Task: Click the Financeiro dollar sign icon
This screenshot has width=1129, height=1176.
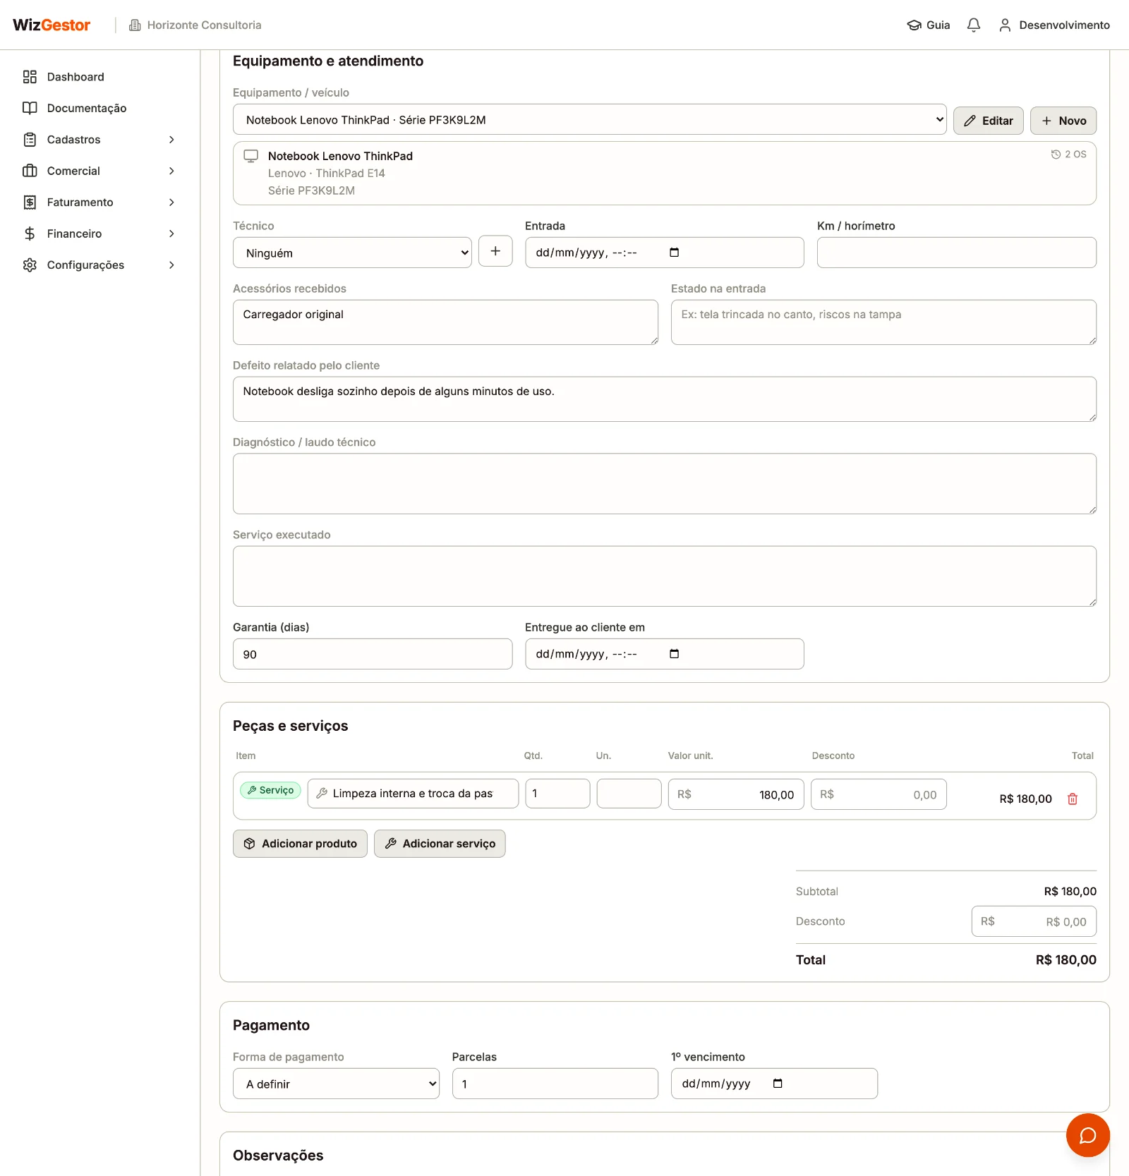Action: [30, 234]
